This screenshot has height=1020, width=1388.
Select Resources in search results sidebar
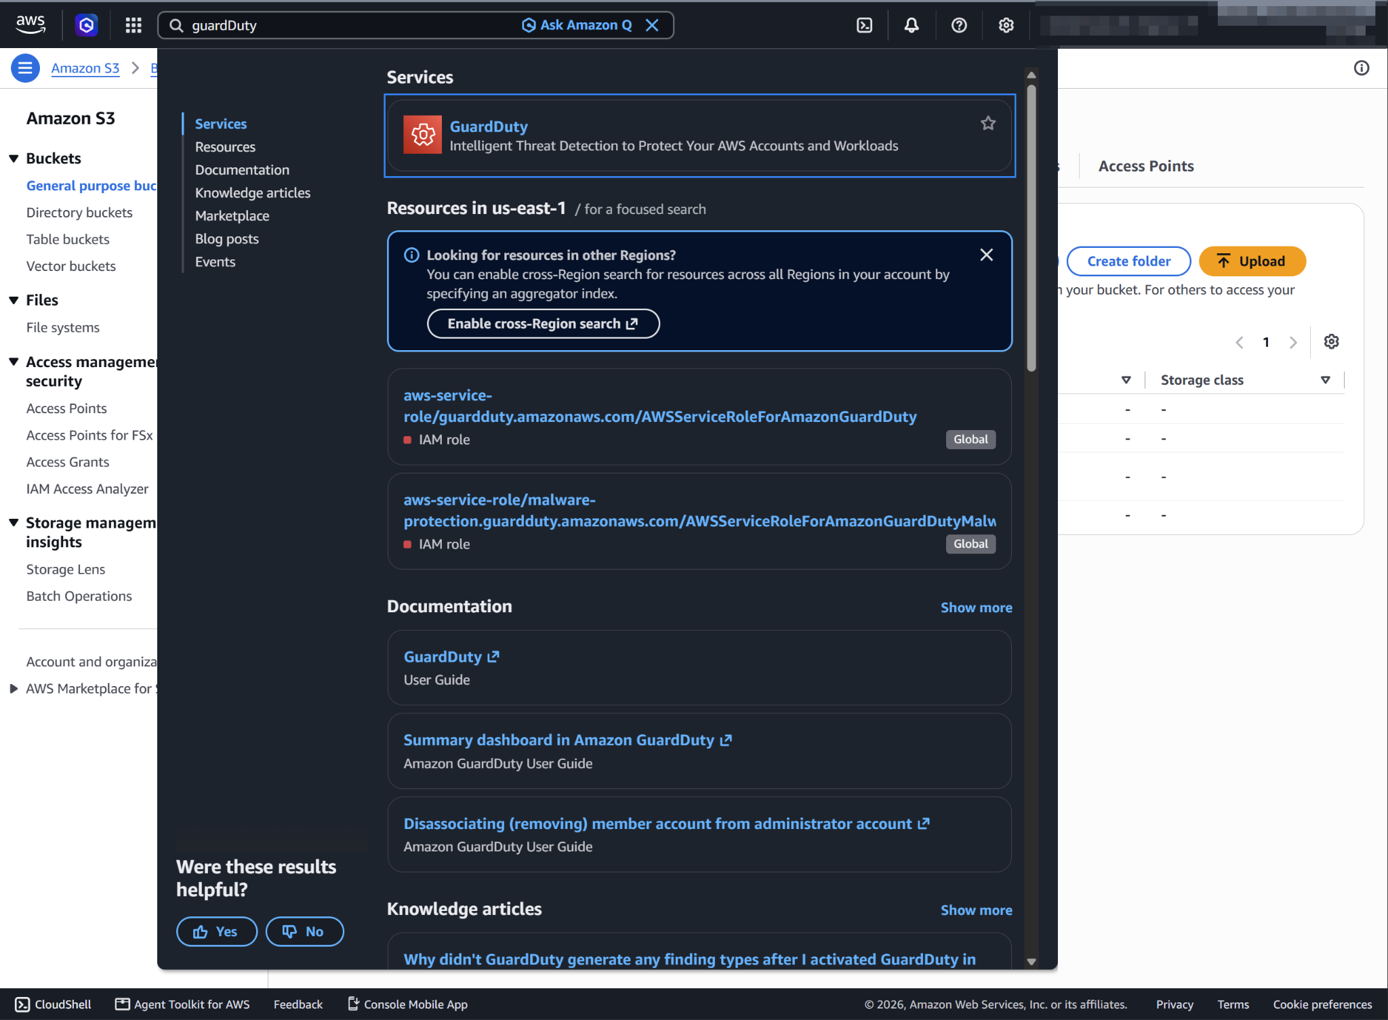tap(225, 147)
